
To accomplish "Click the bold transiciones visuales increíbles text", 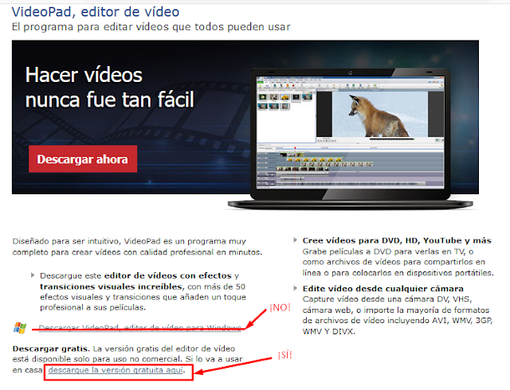I will [x=112, y=287].
